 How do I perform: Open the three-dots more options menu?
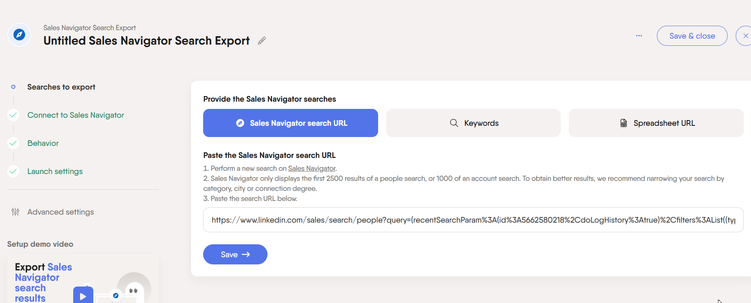[x=639, y=36]
